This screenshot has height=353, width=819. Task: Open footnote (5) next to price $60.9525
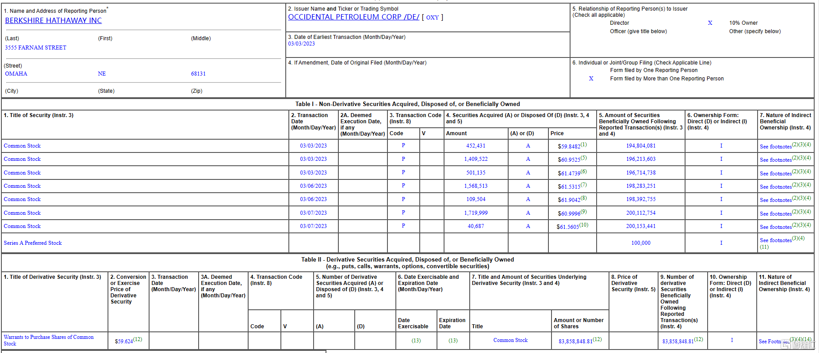(584, 158)
